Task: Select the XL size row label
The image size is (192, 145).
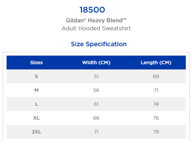Action: 36,118
